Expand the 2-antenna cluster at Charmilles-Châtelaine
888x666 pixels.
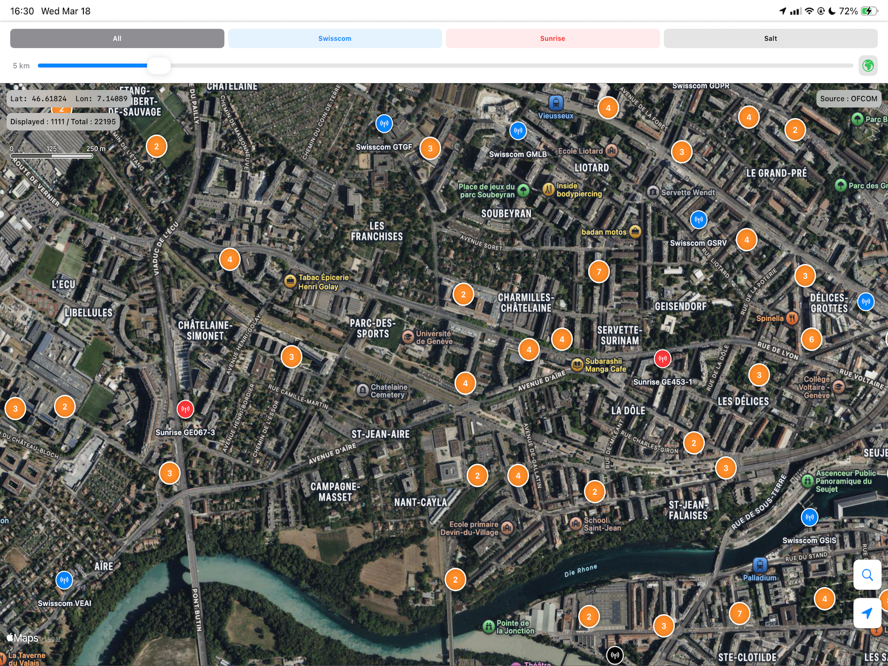click(x=463, y=294)
